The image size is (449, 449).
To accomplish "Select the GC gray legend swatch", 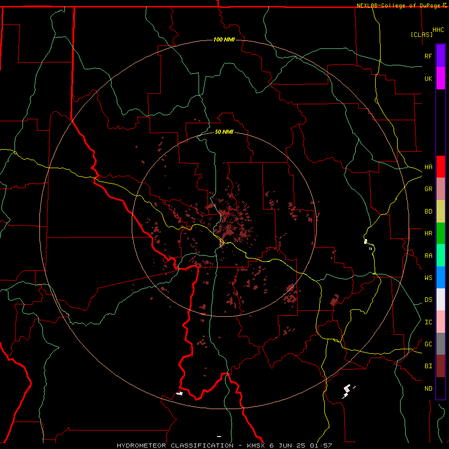I will (441, 344).
